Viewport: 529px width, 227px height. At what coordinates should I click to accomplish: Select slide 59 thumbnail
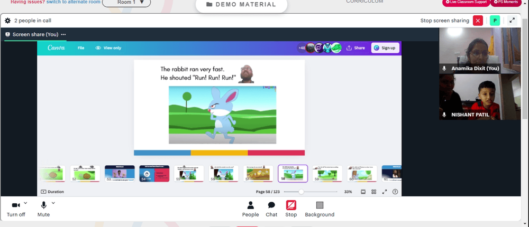[327, 174]
